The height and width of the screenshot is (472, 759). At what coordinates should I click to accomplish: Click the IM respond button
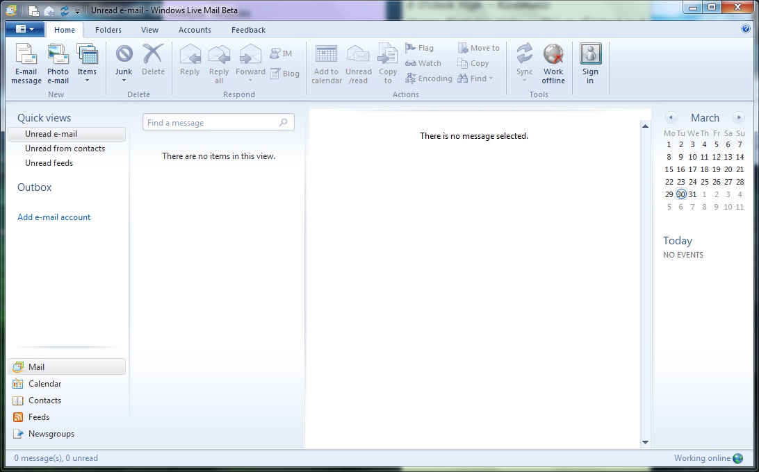(281, 53)
